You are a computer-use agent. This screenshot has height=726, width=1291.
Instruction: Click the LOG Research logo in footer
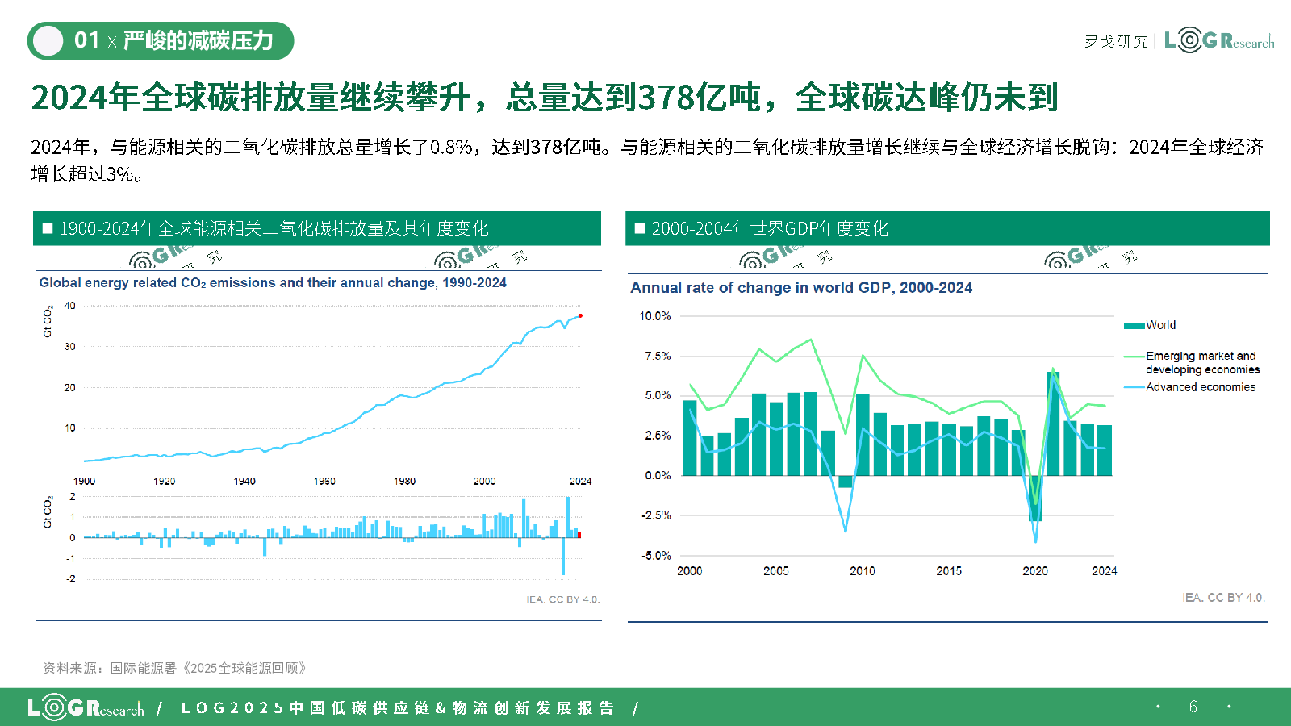point(86,707)
